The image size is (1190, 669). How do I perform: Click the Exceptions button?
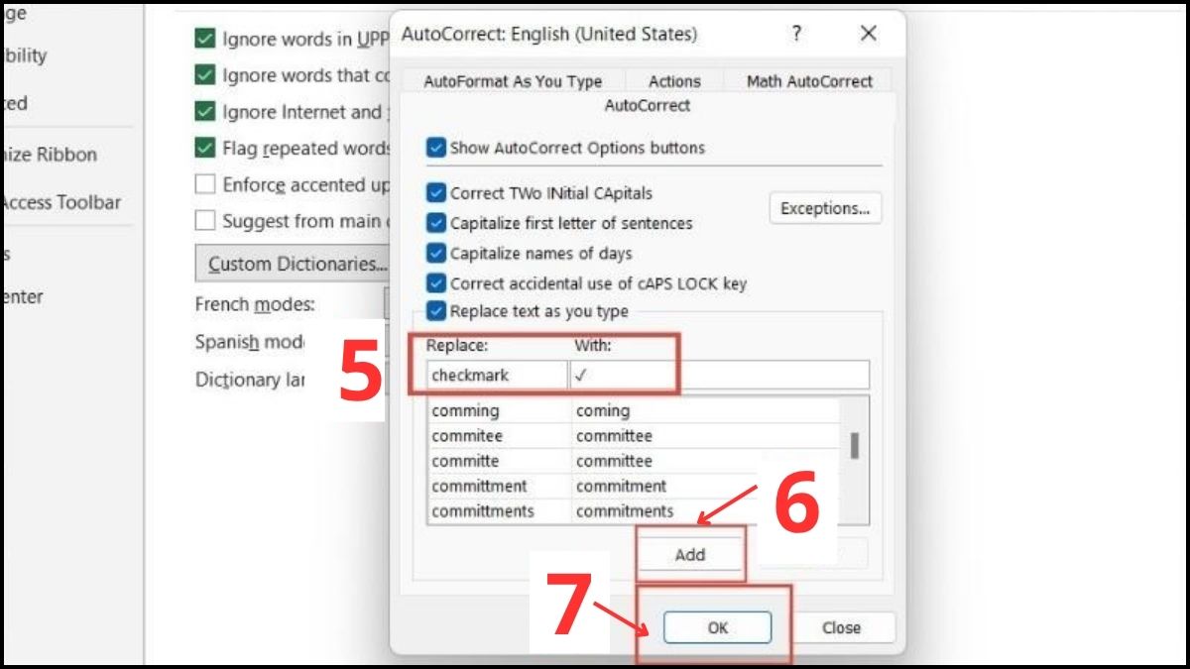[x=825, y=208]
